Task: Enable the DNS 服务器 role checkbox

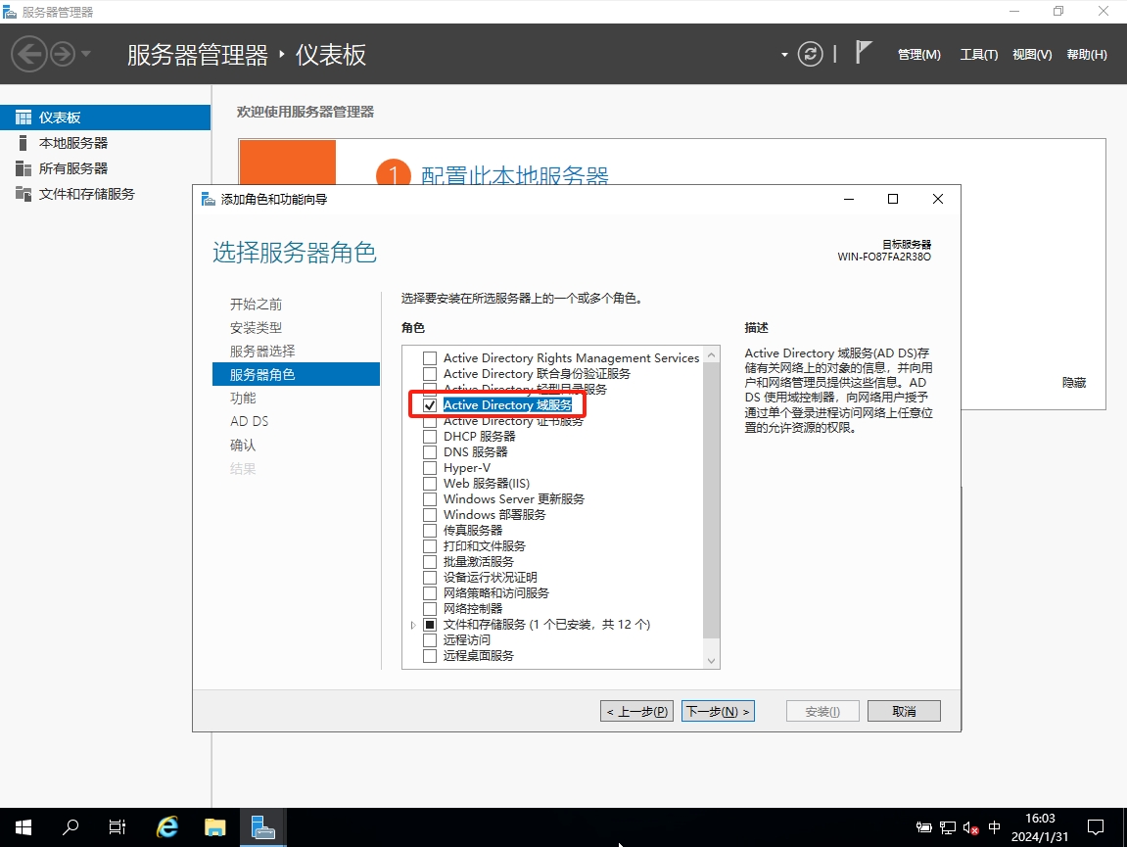Action: pyautogui.click(x=430, y=452)
